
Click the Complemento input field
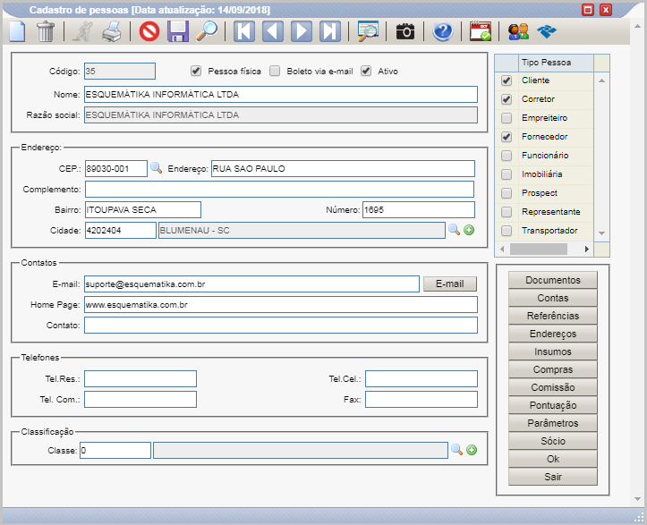pos(279,190)
